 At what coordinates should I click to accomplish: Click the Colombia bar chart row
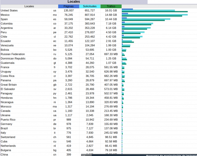(137, 24)
